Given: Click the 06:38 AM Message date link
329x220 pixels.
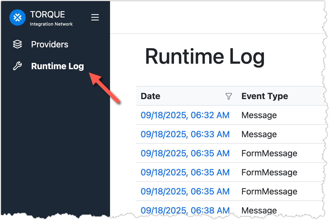Looking at the screenshot, I should pos(185,210).
